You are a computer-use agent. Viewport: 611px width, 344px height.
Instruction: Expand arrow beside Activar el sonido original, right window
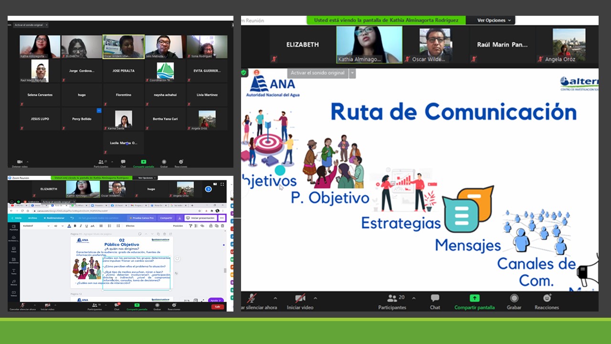[352, 73]
